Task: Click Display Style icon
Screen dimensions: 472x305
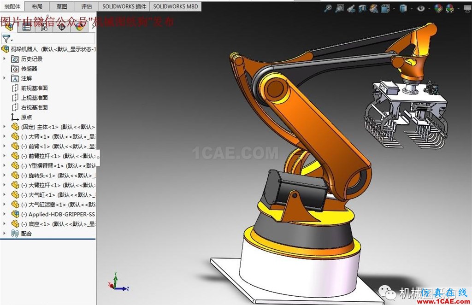Action: [403, 8]
